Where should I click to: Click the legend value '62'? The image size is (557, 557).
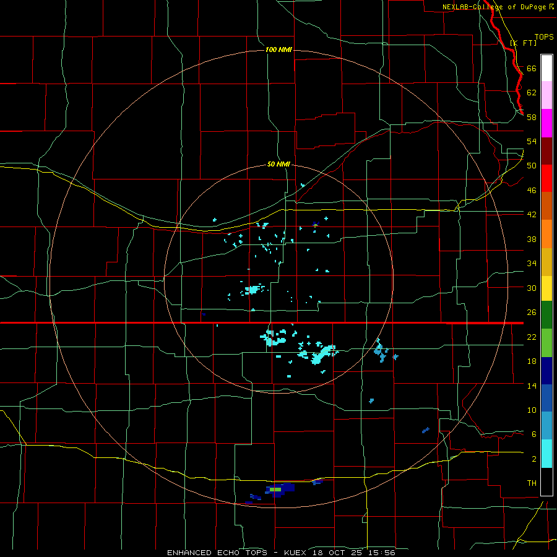click(532, 93)
